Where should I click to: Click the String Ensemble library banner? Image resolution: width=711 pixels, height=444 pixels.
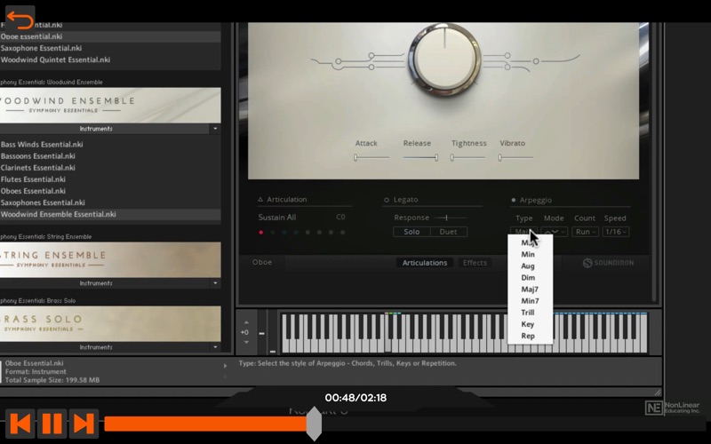point(110,259)
